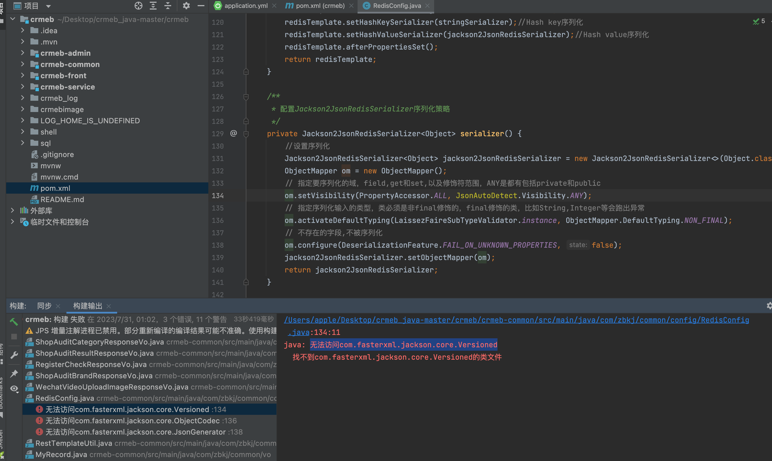Close the RedisConfig.java tab

[427, 6]
